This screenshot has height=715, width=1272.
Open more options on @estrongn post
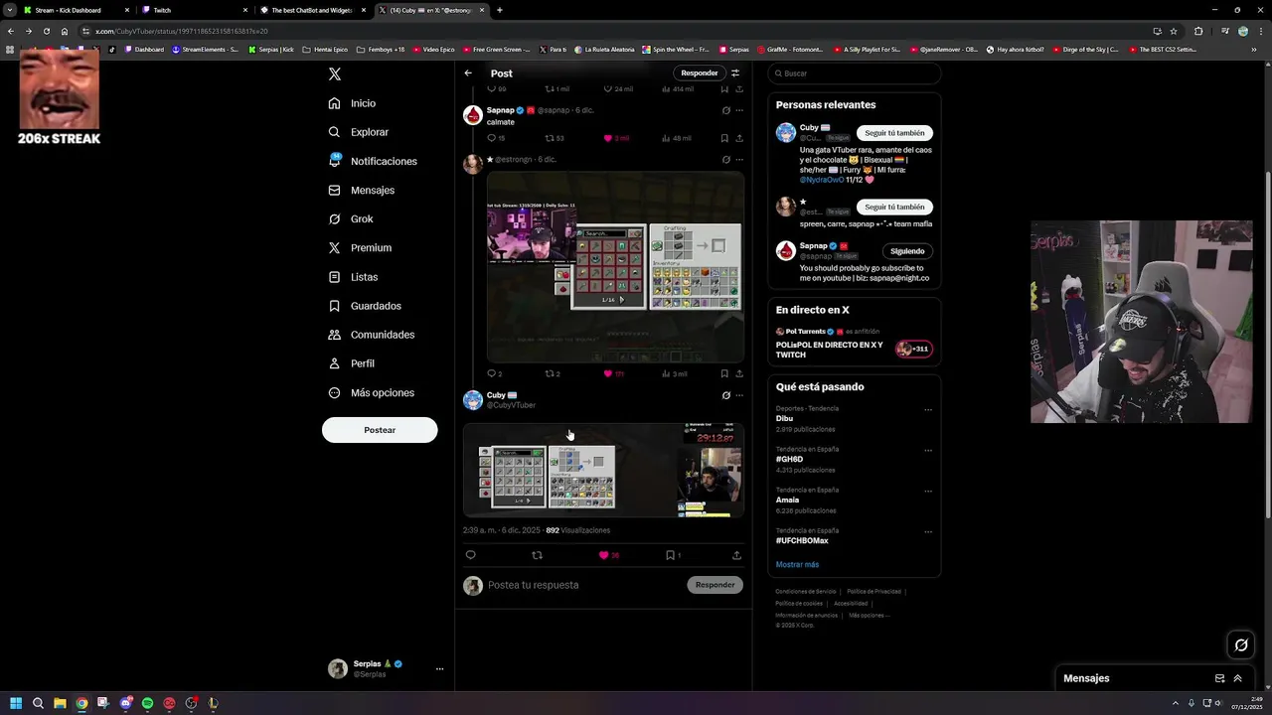(x=738, y=159)
